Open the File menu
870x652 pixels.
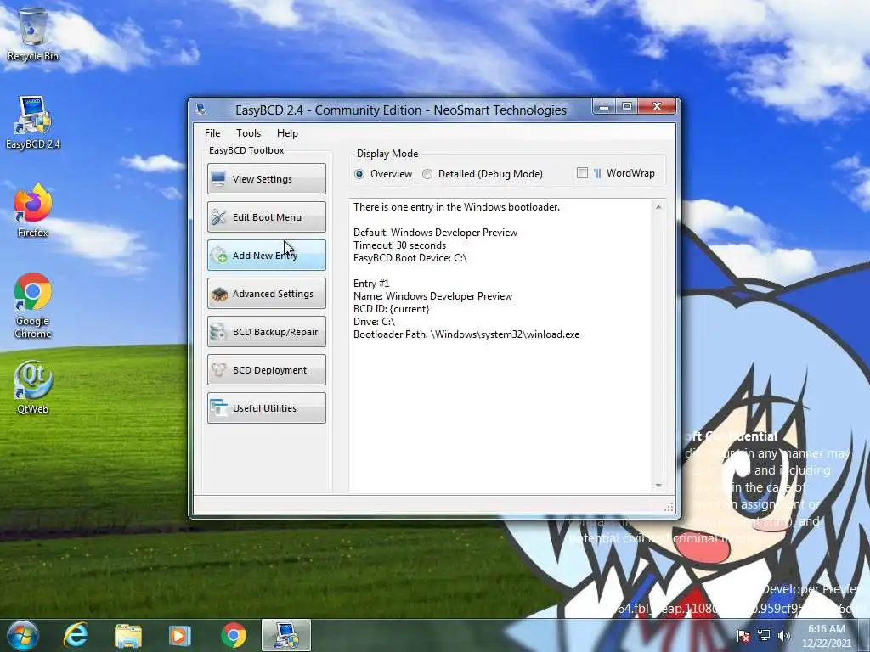212,133
